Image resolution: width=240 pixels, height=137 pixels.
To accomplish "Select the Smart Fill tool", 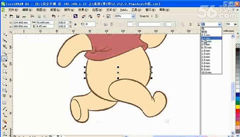I will tap(5, 65).
